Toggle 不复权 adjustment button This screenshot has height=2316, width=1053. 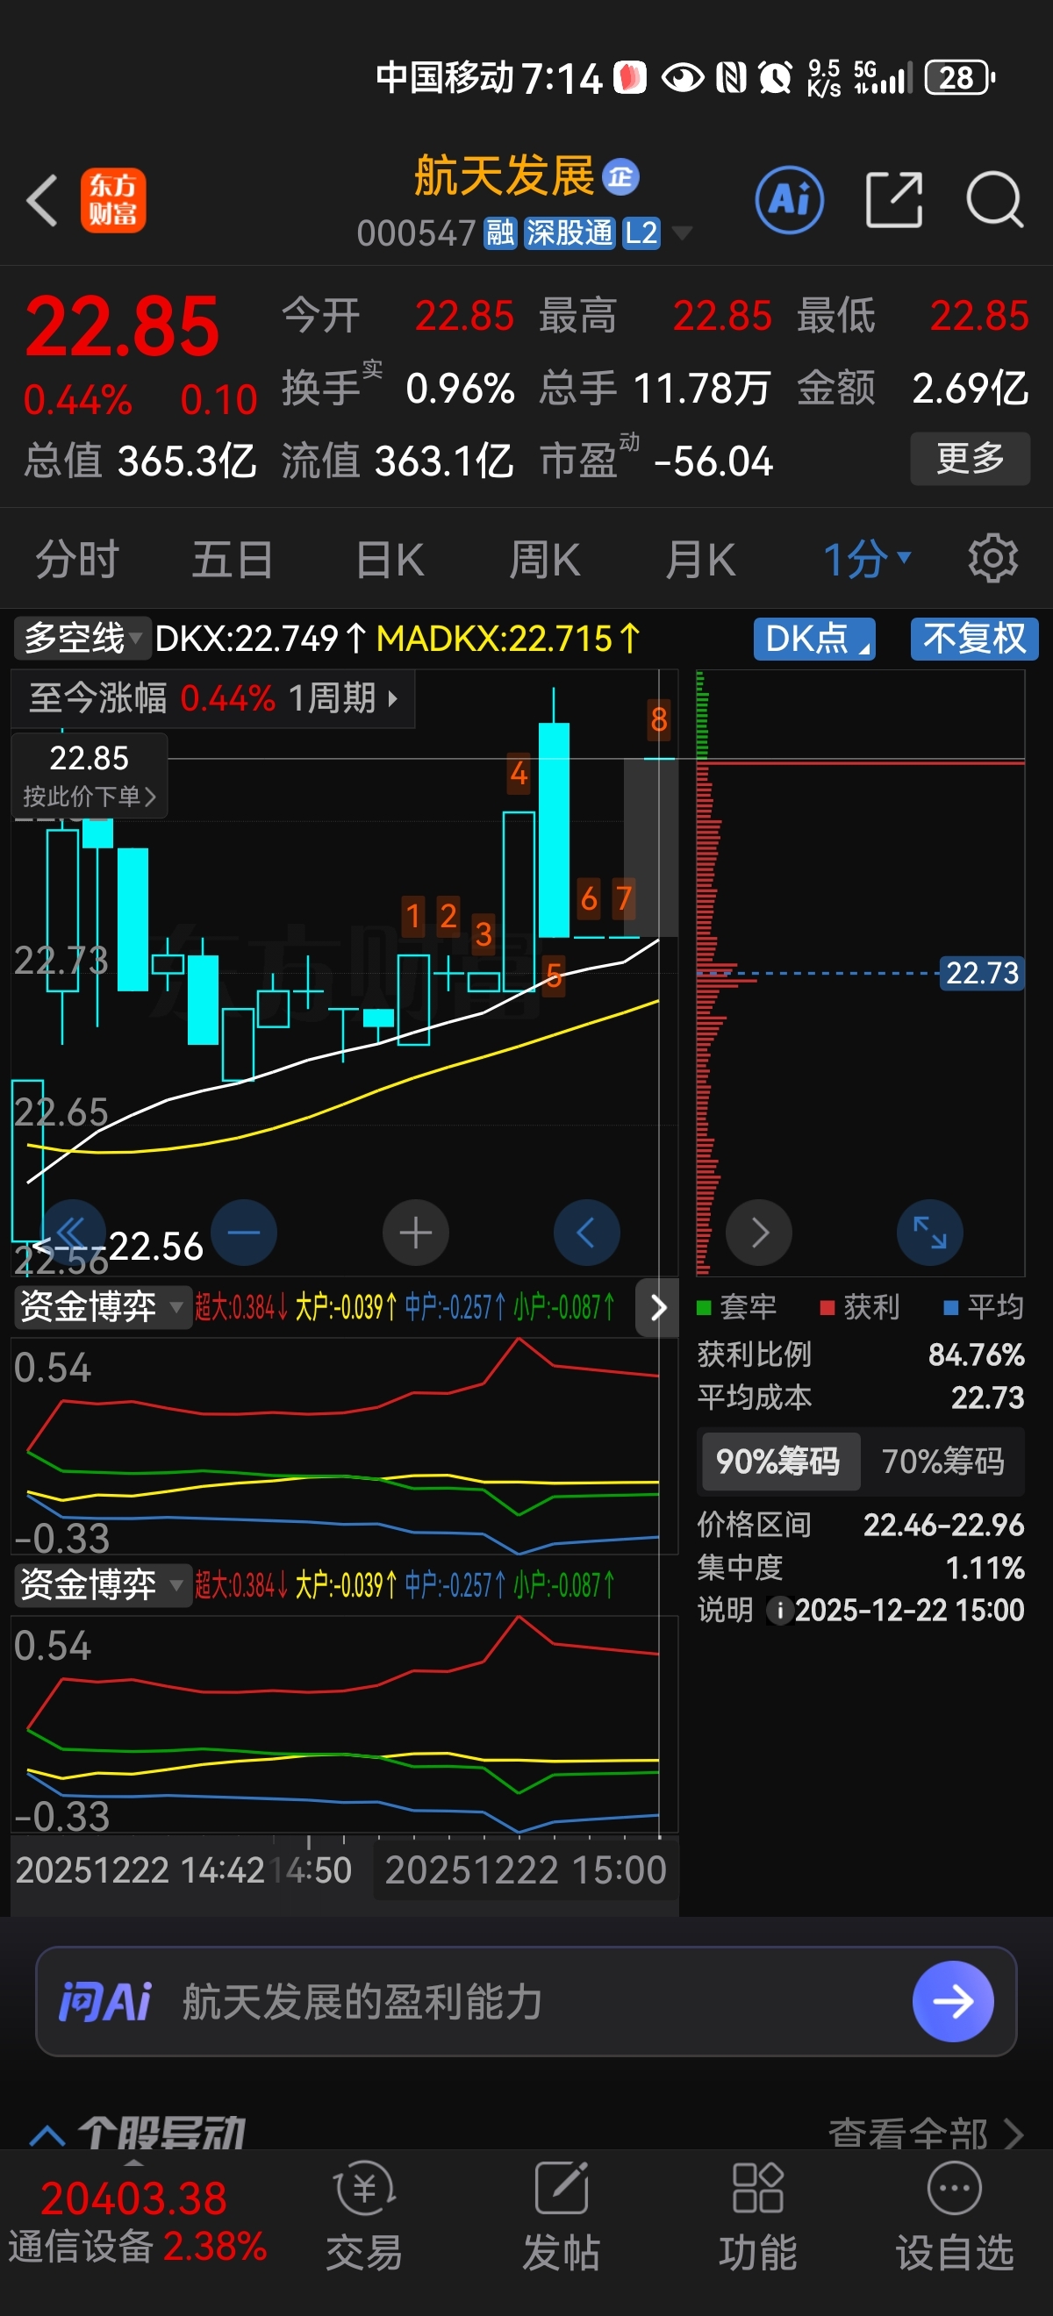click(x=974, y=639)
